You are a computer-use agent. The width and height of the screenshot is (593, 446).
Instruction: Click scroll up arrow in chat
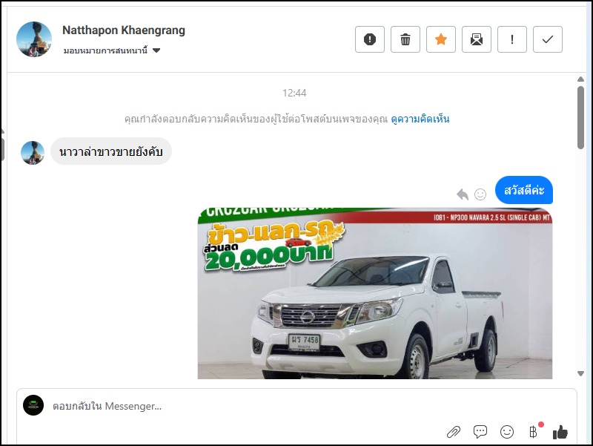(580, 79)
